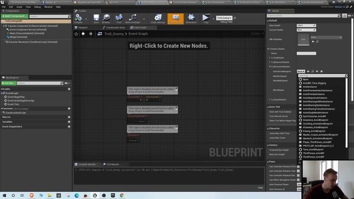Select Greystone_AnimBlueprint from class list
354x199 pixels.
[315, 120]
